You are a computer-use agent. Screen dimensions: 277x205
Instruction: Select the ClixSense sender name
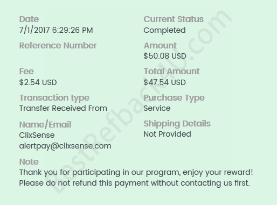tap(37, 135)
